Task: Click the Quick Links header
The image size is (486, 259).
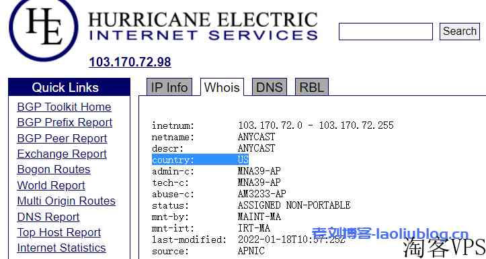Action: [x=69, y=87]
